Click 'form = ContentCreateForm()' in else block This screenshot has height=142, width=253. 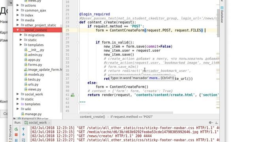click(x=122, y=87)
